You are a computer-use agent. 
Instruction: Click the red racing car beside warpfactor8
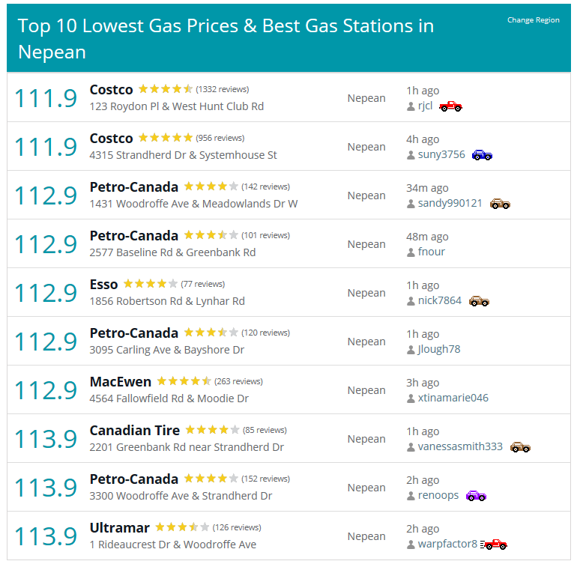(494, 545)
